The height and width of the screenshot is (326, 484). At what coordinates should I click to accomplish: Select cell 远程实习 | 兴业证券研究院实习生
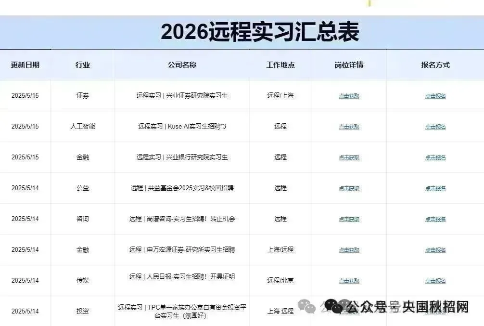[x=182, y=95]
